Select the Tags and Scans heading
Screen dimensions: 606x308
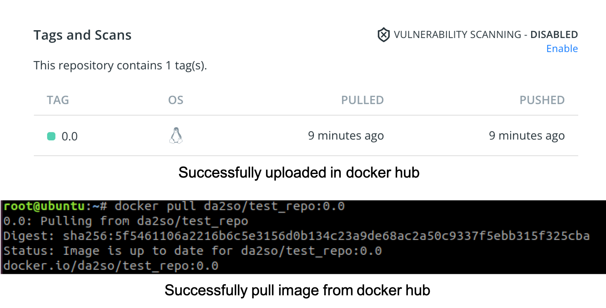82,35
